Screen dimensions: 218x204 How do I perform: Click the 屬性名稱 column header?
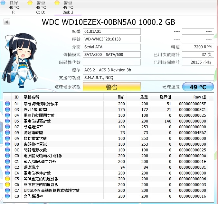click(62, 97)
